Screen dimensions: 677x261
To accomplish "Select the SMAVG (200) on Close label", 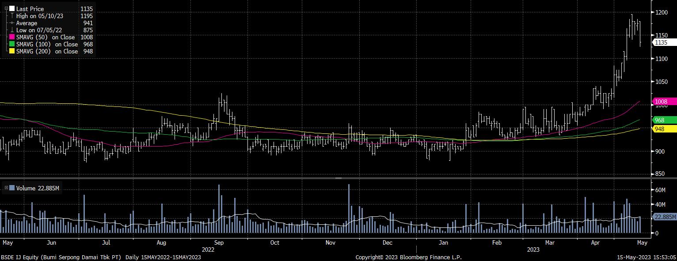I will click(47, 51).
